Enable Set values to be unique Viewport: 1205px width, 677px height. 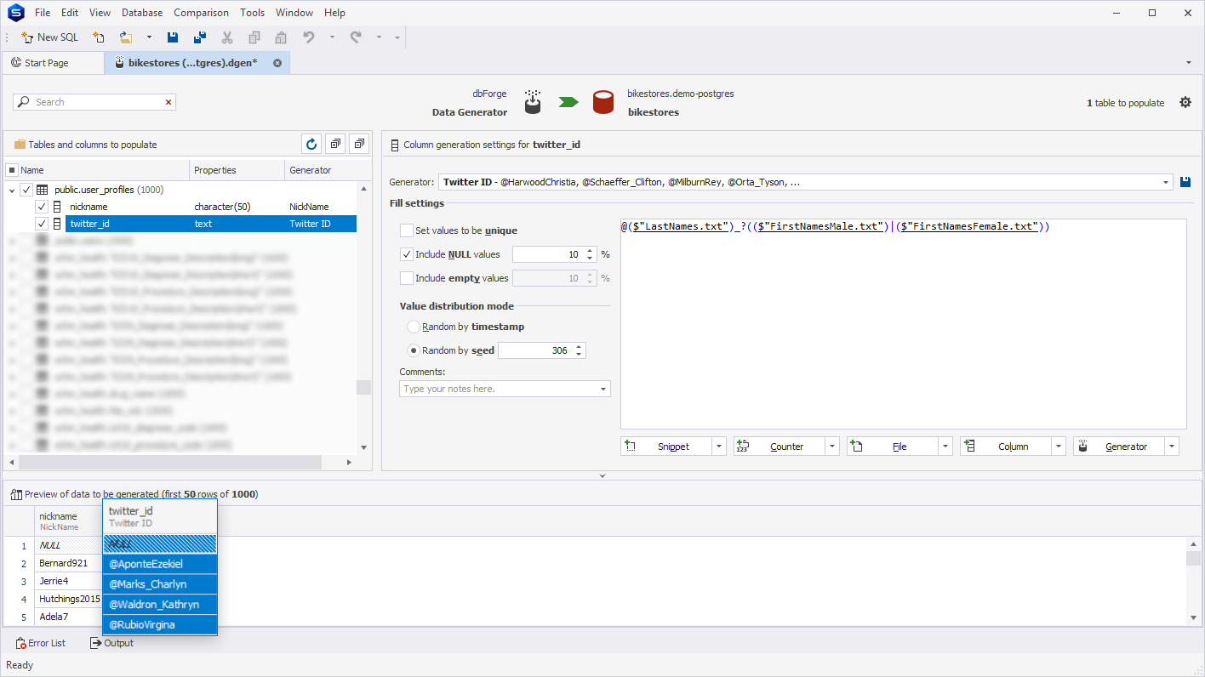[406, 230]
